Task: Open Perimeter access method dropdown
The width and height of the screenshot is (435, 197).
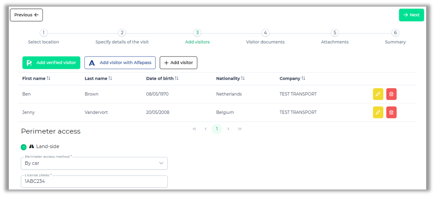Action: [94, 163]
